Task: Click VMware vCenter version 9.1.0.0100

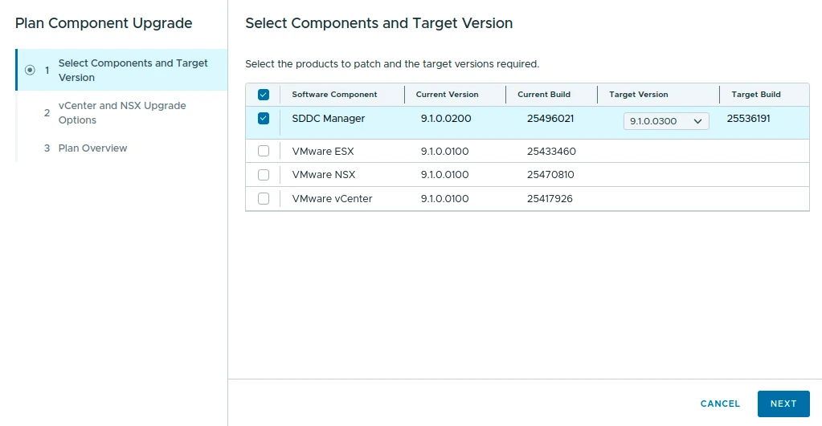Action: (x=444, y=199)
